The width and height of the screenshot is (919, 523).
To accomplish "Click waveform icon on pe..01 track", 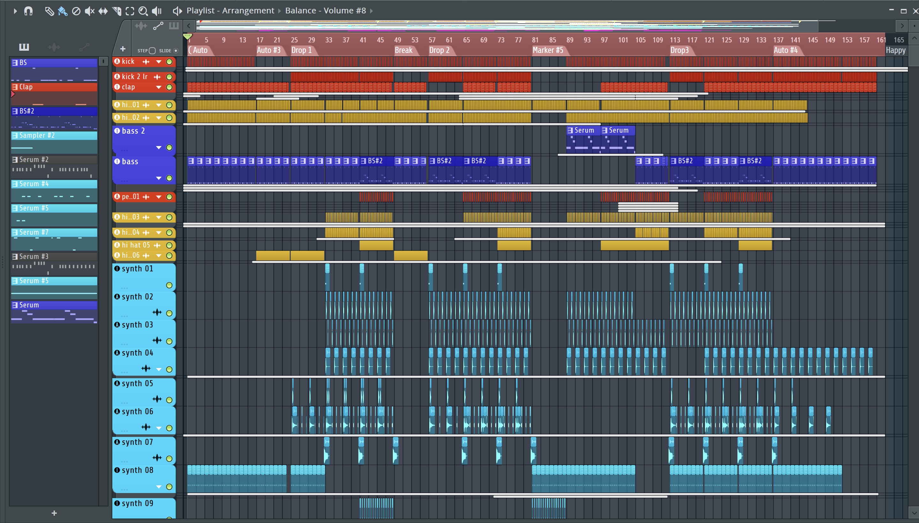I will point(146,197).
